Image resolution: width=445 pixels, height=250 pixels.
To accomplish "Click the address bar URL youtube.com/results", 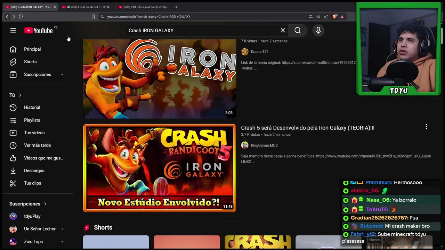I will click(148, 17).
